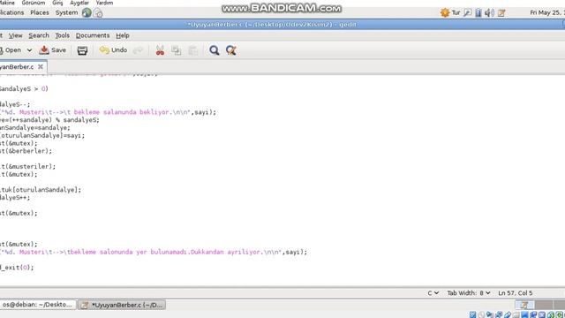This screenshot has height=318, width=565.
Task: Open the C language highlighting dropdown
Action: [x=433, y=292]
